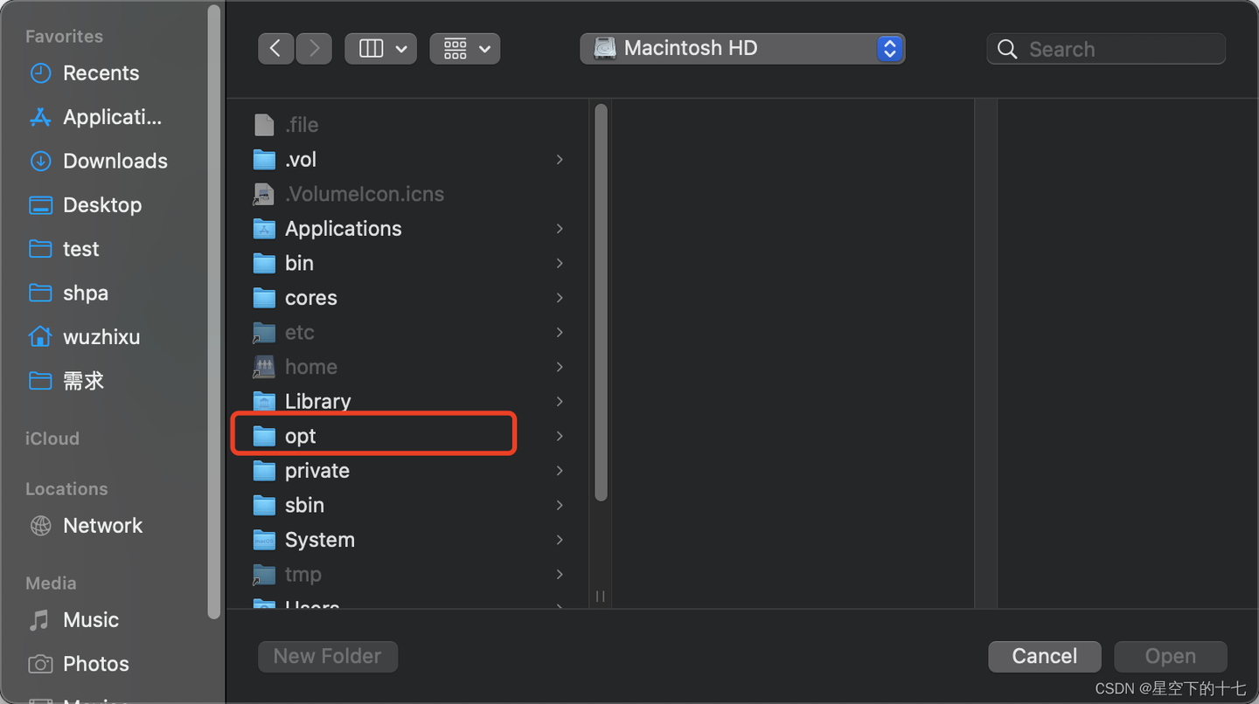Select Network under Locations
Viewport: 1259px width, 704px height.
(102, 526)
